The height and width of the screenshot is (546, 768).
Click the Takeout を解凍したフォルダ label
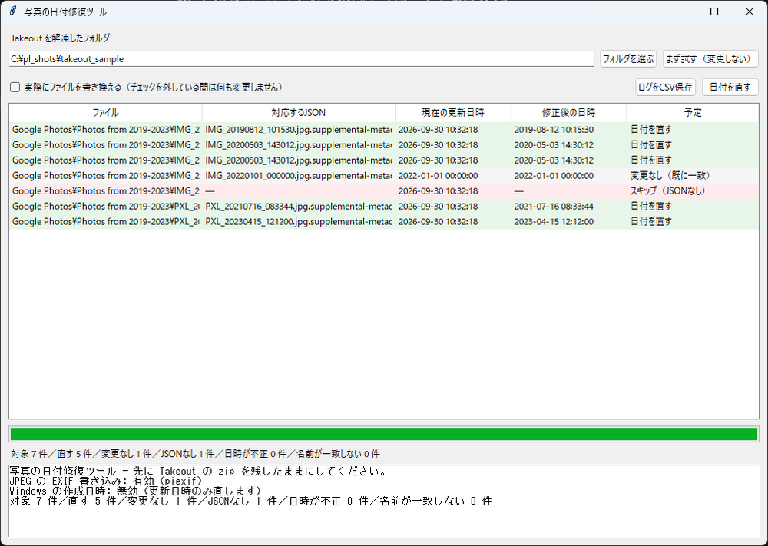click(60, 38)
